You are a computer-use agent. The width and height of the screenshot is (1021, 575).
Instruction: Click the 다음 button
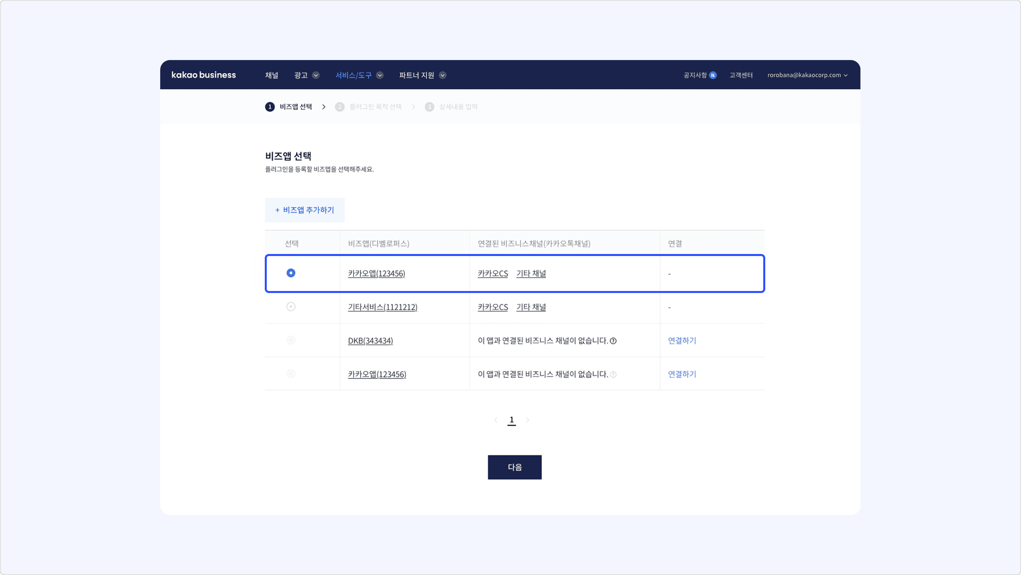515,467
